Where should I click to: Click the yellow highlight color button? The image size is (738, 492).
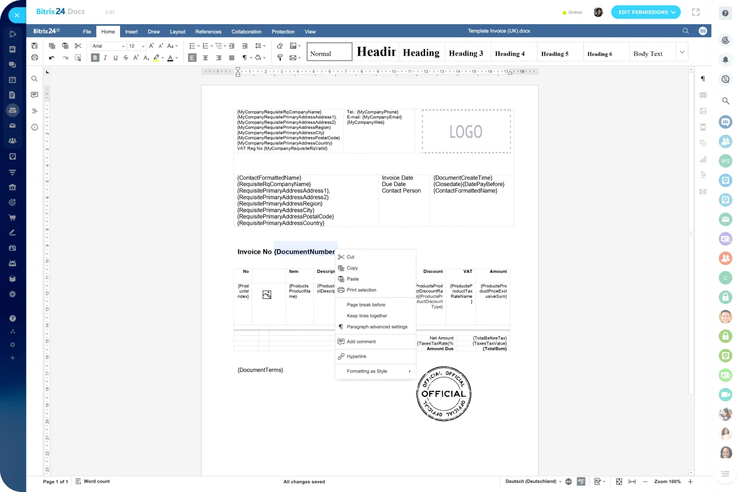click(156, 58)
